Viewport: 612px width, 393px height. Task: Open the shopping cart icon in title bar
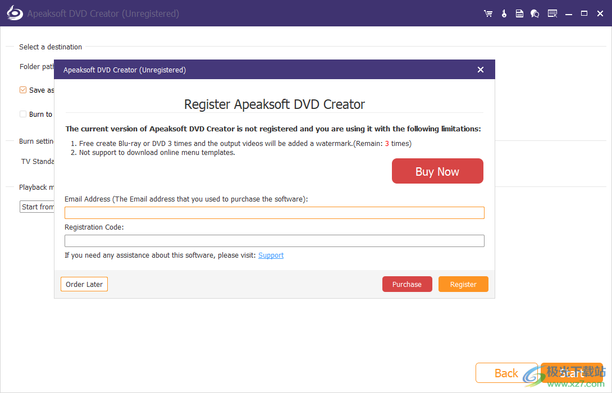click(488, 13)
